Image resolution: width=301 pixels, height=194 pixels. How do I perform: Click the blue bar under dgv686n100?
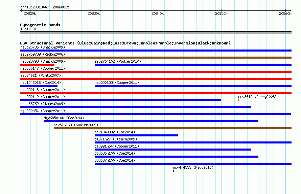coord(177,157)
